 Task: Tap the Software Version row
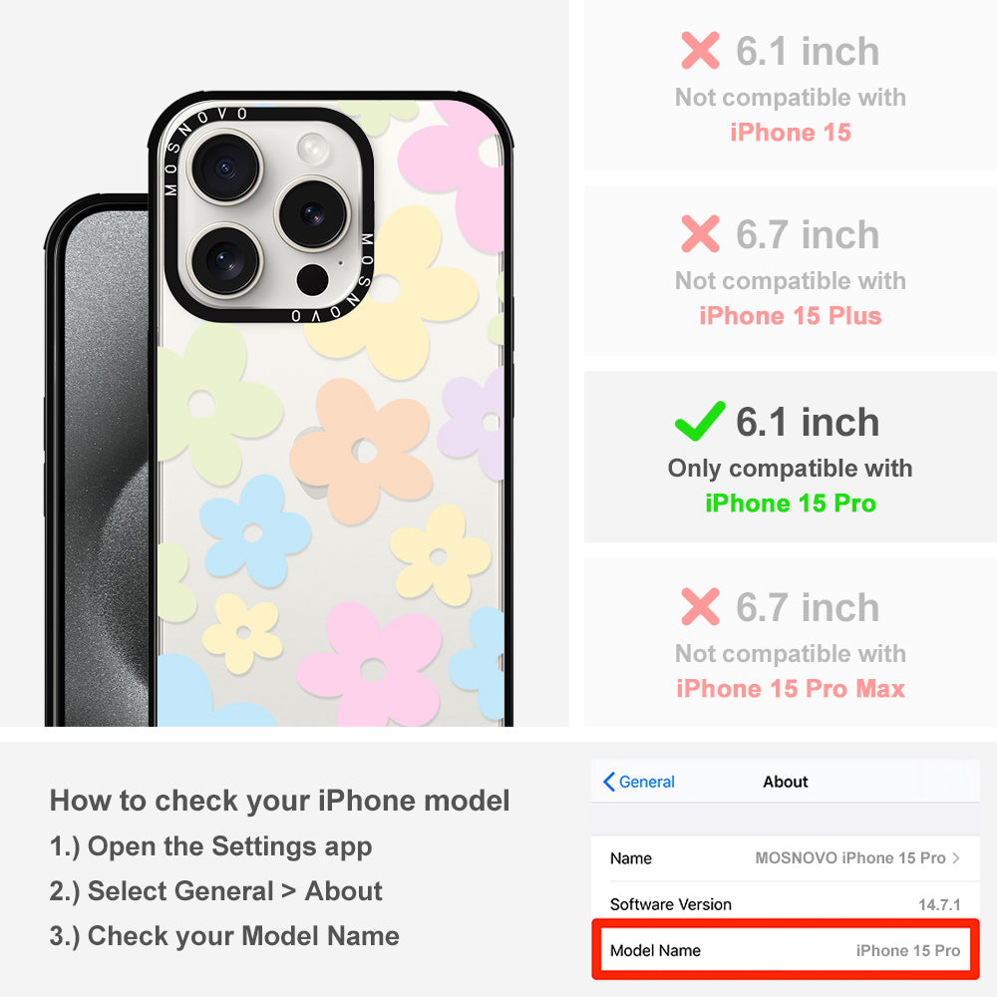click(x=786, y=904)
